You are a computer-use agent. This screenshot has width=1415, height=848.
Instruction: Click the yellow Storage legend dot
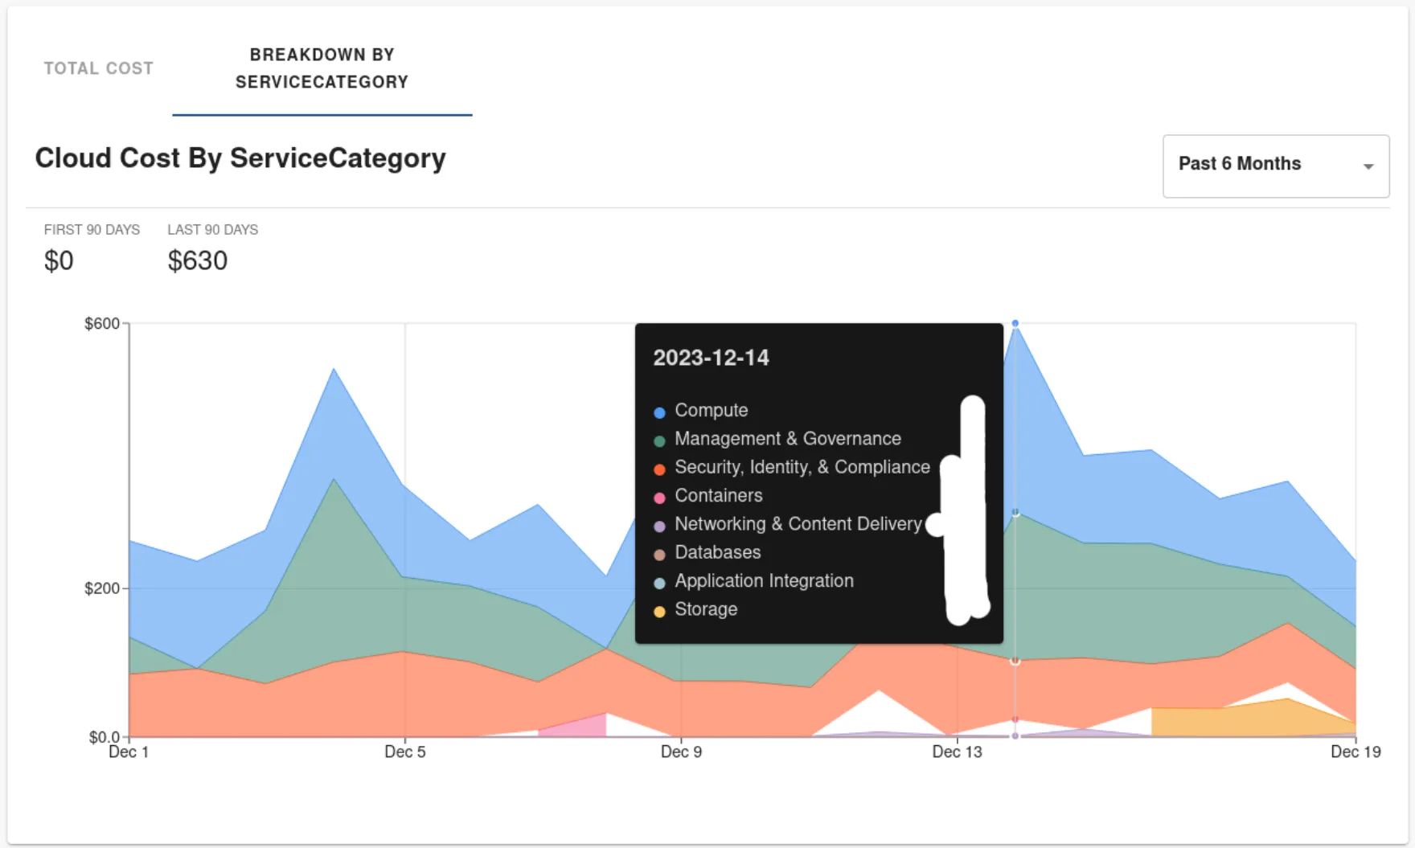coord(659,612)
